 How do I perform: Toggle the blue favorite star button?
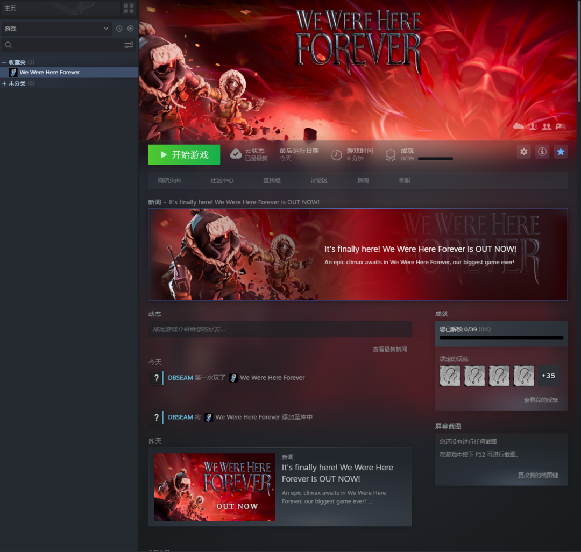tap(561, 152)
